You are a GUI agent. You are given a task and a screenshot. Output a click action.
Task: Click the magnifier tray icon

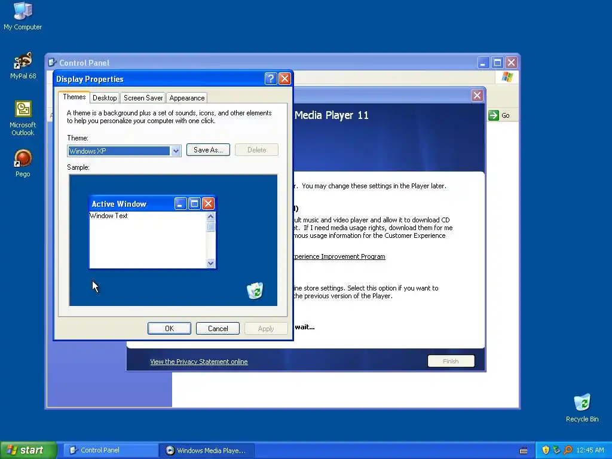tap(568, 450)
